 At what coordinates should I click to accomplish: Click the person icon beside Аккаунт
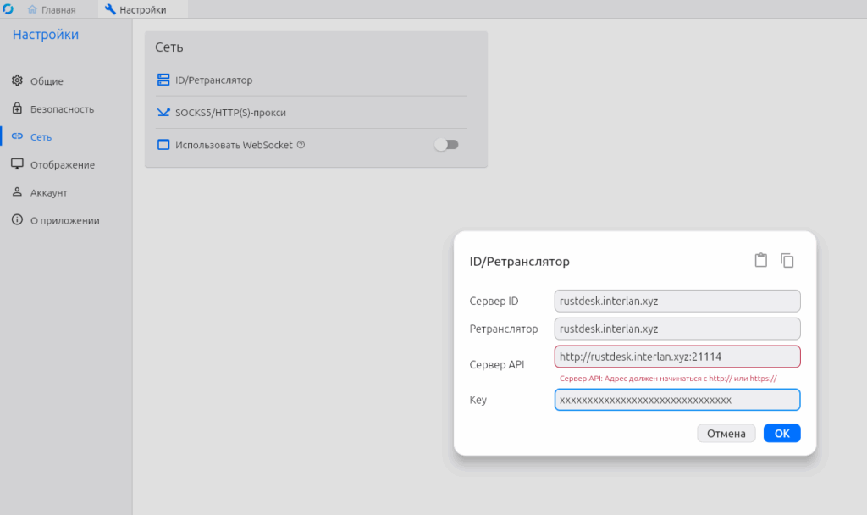tap(17, 192)
